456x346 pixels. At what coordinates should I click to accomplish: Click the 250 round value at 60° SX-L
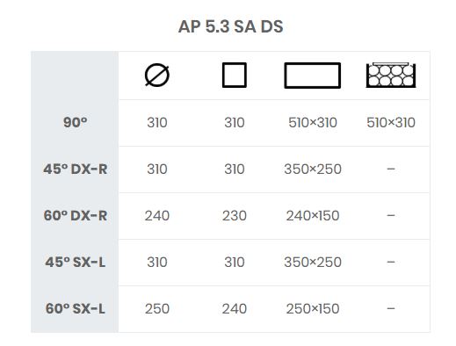[157, 308]
